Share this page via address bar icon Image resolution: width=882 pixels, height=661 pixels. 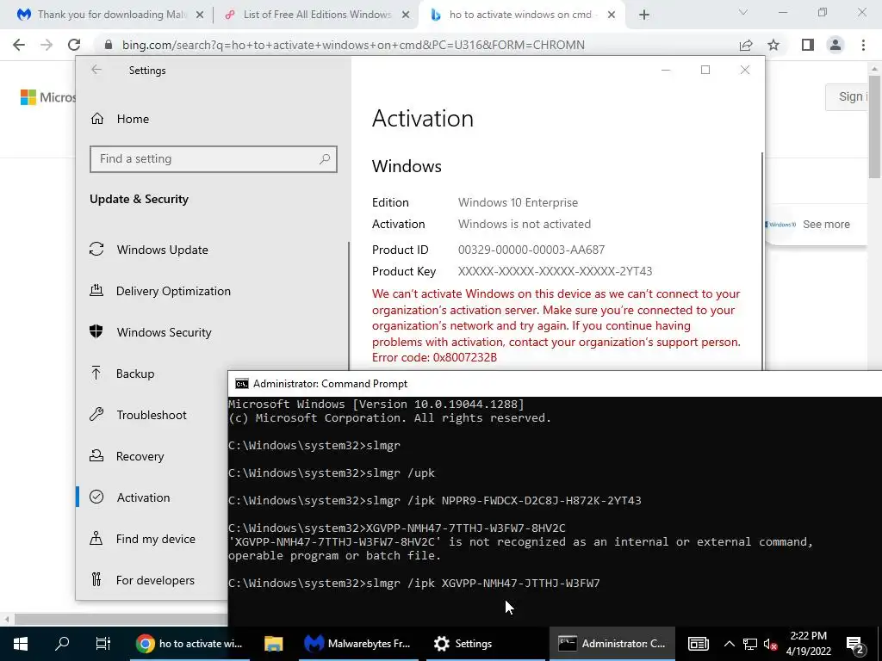pos(746,45)
